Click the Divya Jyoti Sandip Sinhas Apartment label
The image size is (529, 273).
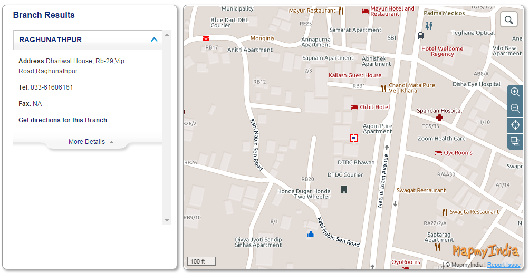(258, 242)
